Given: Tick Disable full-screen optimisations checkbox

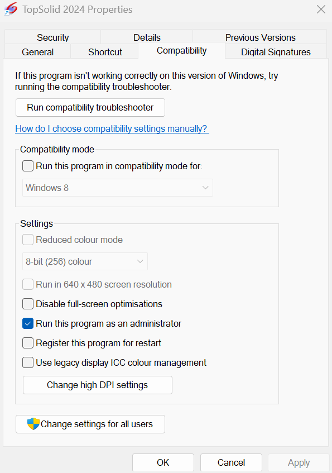Looking at the screenshot, I should [x=28, y=304].
